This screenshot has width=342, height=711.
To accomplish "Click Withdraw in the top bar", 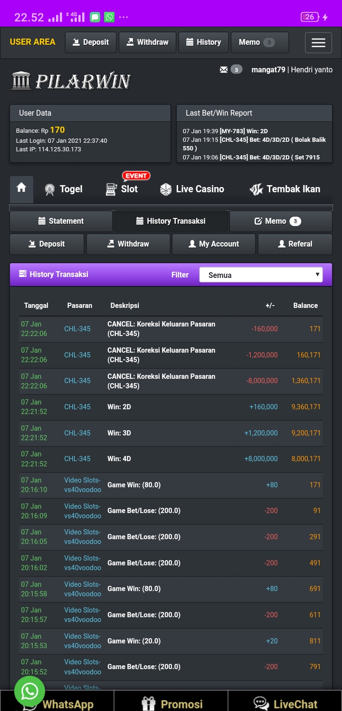I will click(147, 42).
